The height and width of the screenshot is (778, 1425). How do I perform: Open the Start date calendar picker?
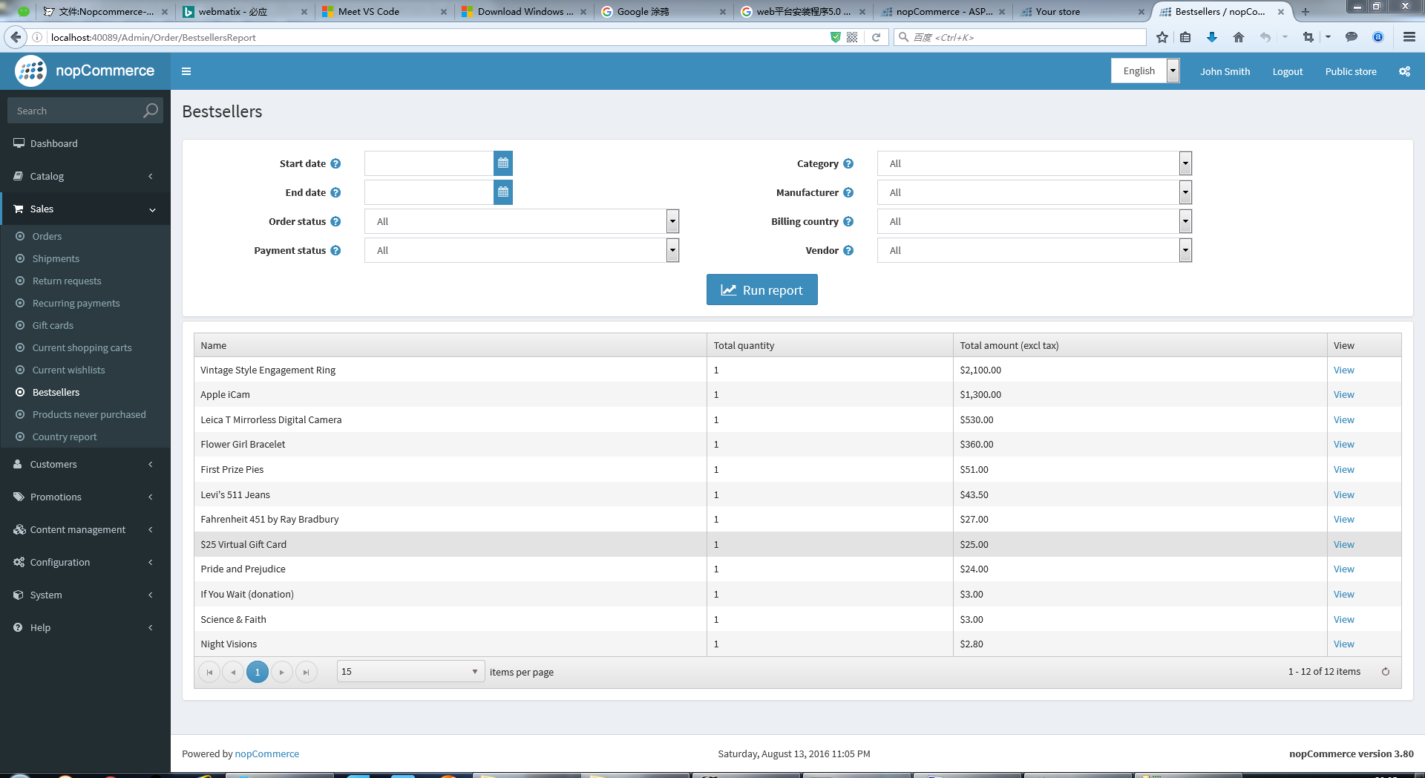503,163
